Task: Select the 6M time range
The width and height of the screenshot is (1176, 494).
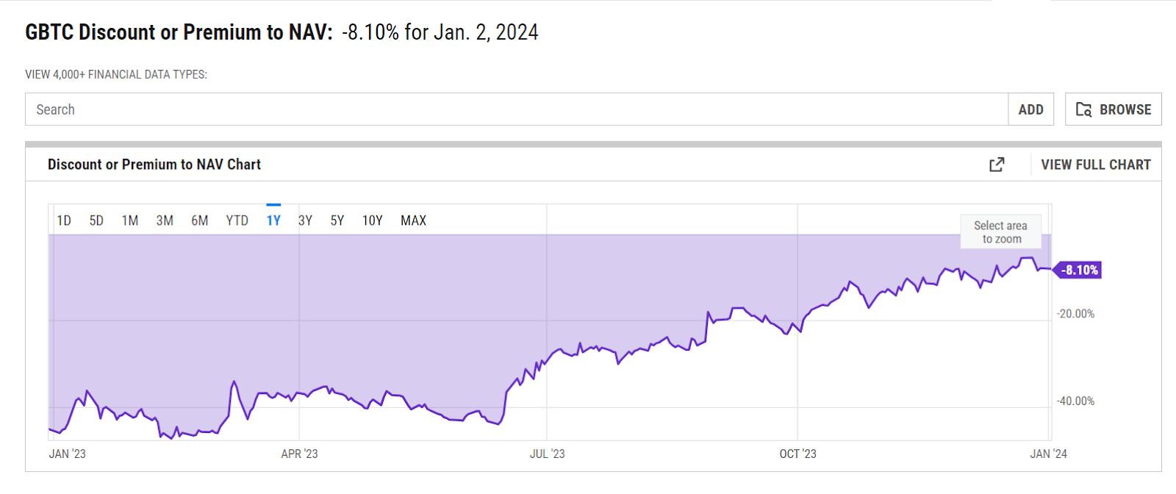Action: click(x=199, y=221)
